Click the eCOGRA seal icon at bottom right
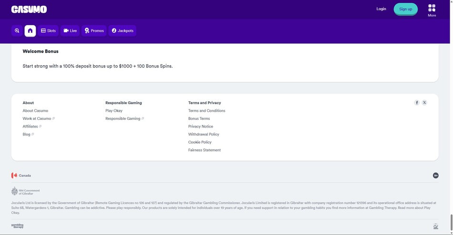The image size is (453, 235). click(x=436, y=226)
